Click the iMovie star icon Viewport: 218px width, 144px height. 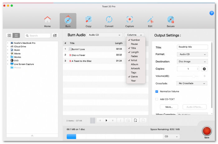point(12,53)
